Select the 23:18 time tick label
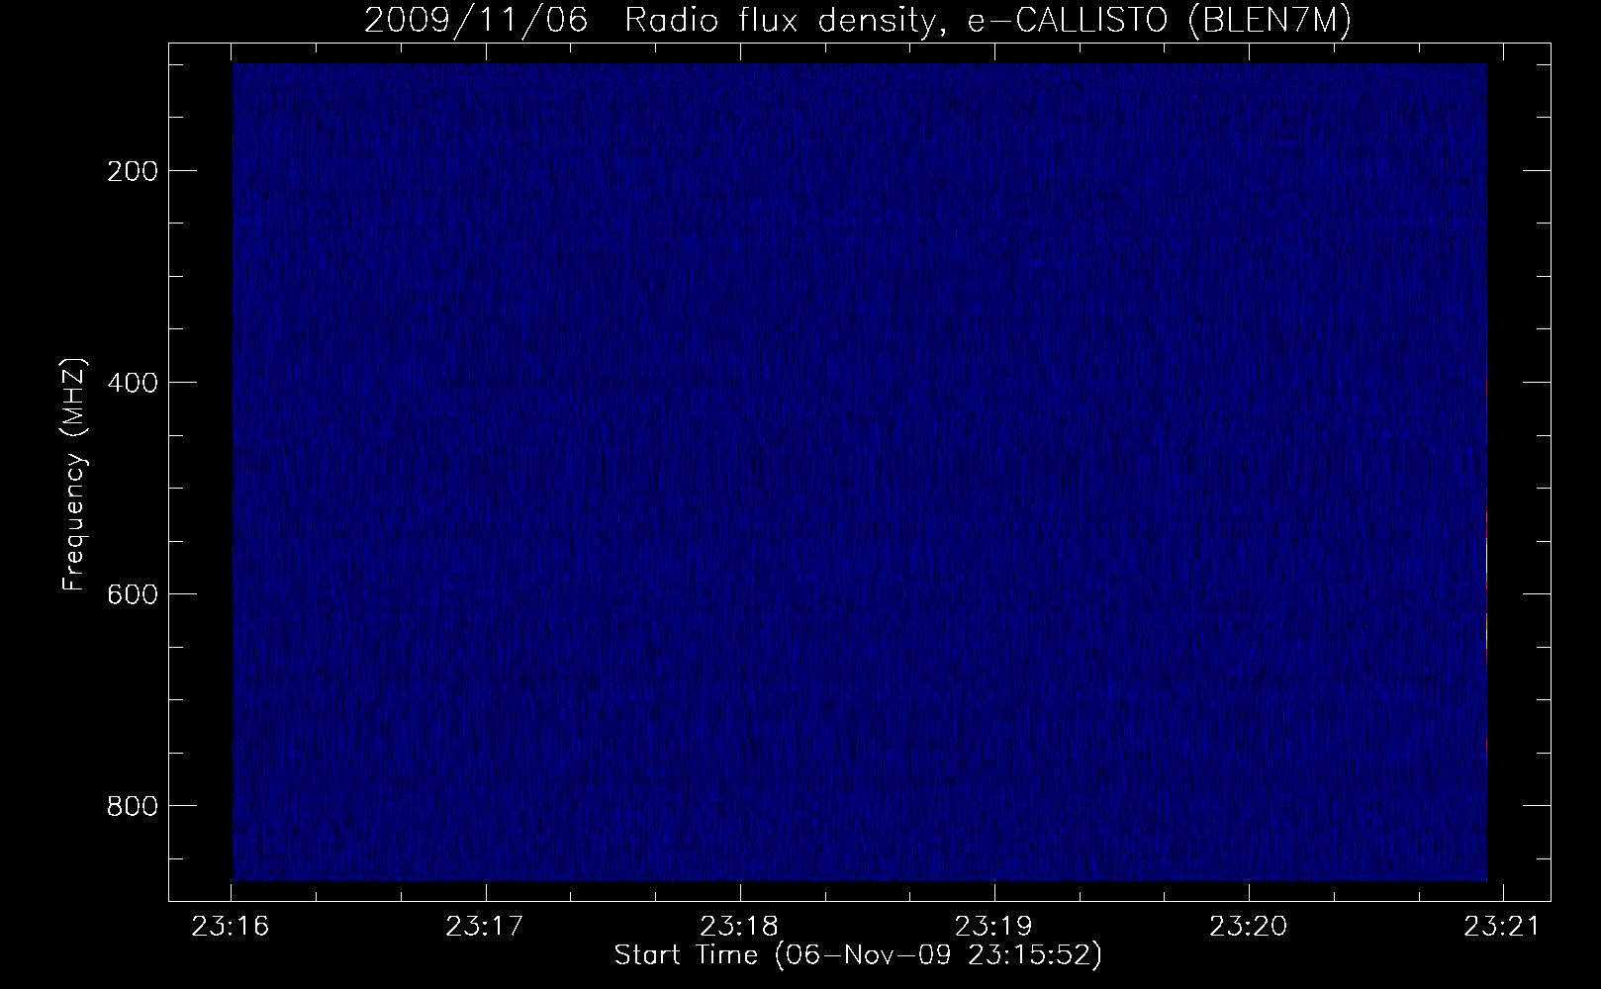The width and height of the screenshot is (1601, 989). click(x=740, y=927)
